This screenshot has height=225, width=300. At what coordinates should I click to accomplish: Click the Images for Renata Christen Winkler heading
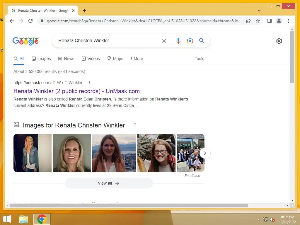(x=74, y=125)
